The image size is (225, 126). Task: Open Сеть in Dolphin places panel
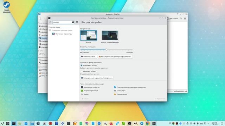click(x=42, y=54)
